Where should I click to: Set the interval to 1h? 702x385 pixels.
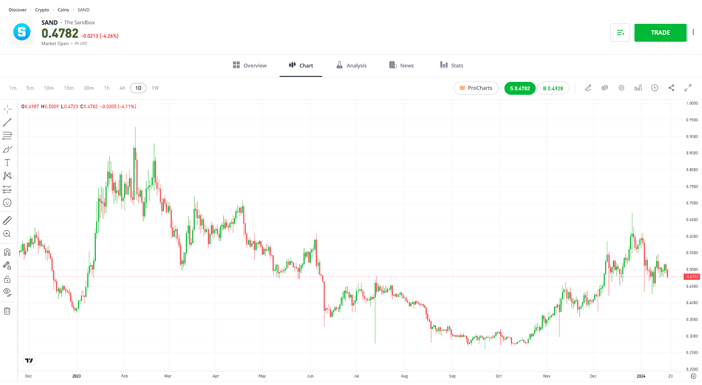pyautogui.click(x=107, y=88)
